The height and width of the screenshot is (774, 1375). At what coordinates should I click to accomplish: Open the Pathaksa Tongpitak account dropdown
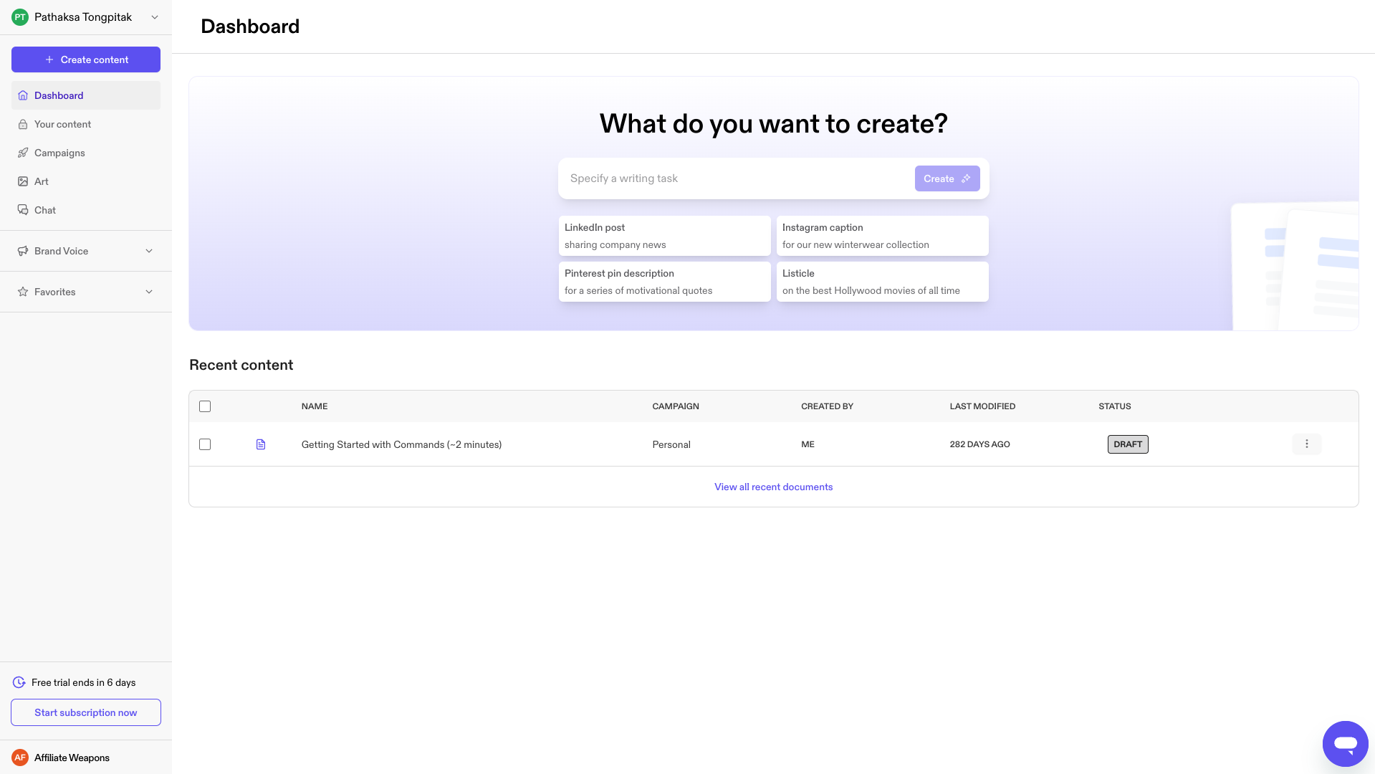click(154, 17)
